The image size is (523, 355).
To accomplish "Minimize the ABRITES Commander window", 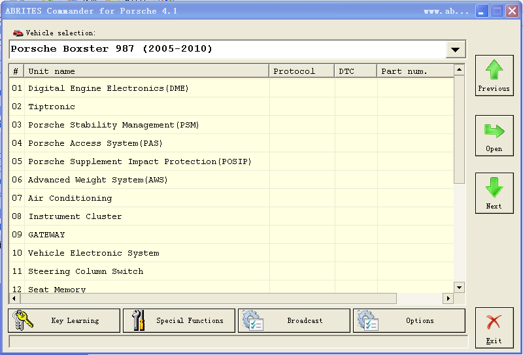I will click(x=481, y=11).
